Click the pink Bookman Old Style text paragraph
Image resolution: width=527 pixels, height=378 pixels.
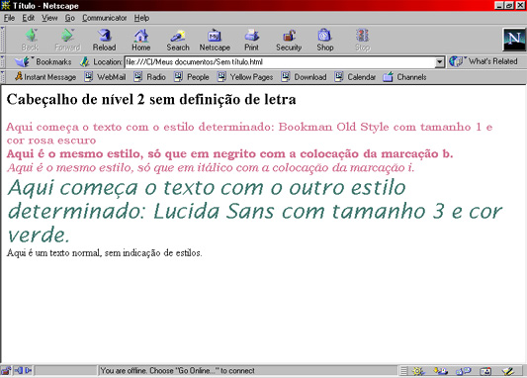click(x=249, y=134)
